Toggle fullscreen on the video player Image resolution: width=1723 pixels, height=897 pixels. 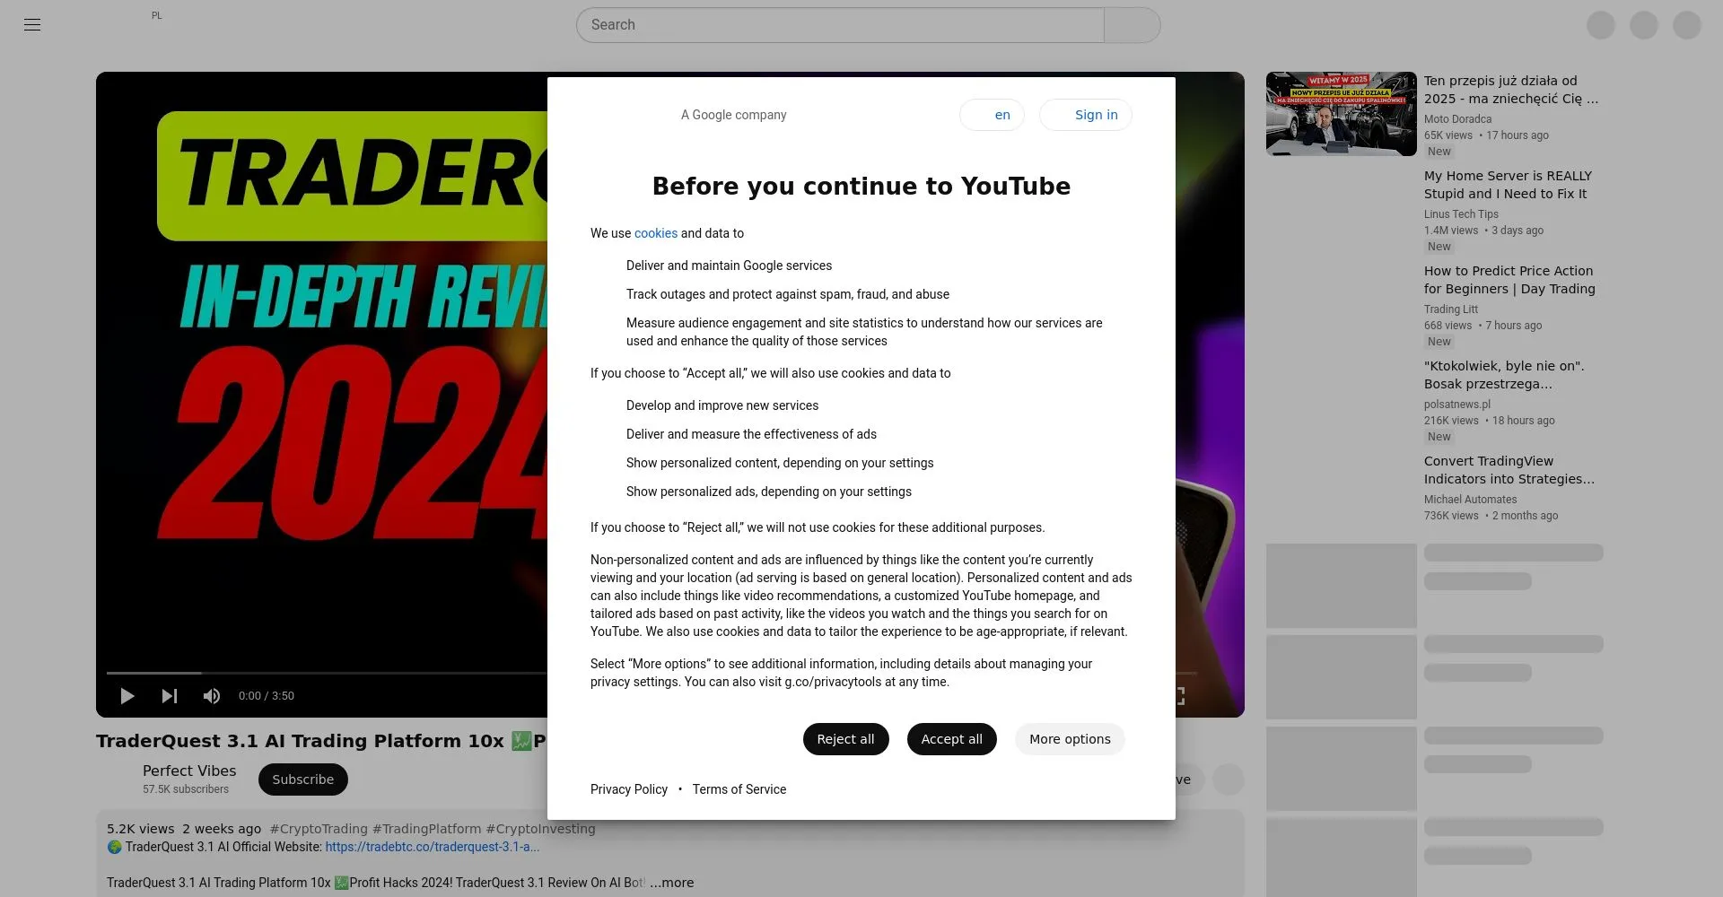pos(1179,696)
